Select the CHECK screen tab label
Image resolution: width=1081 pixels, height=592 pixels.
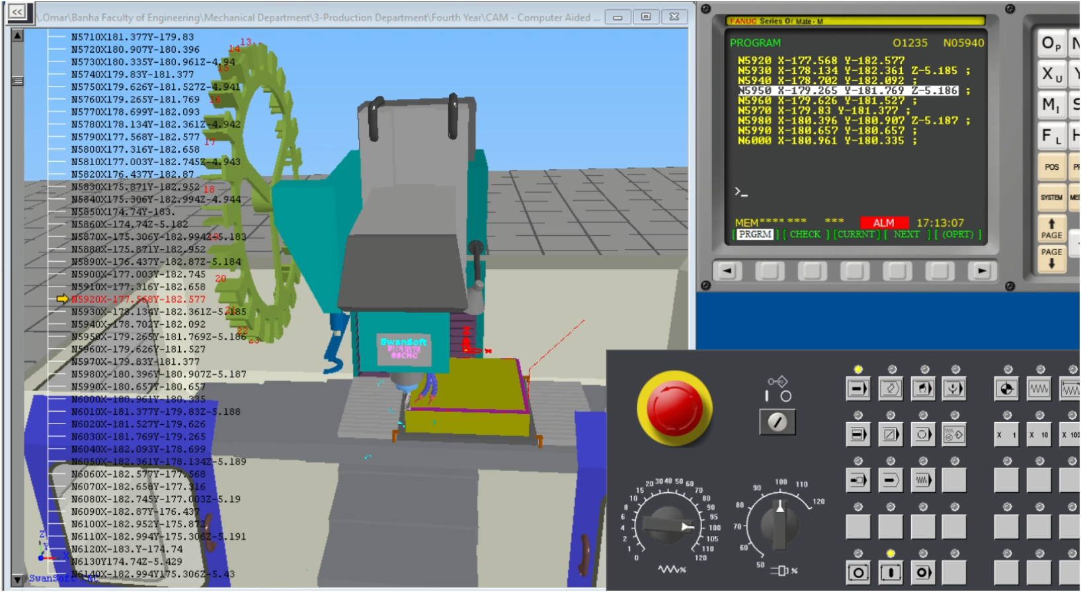805,234
